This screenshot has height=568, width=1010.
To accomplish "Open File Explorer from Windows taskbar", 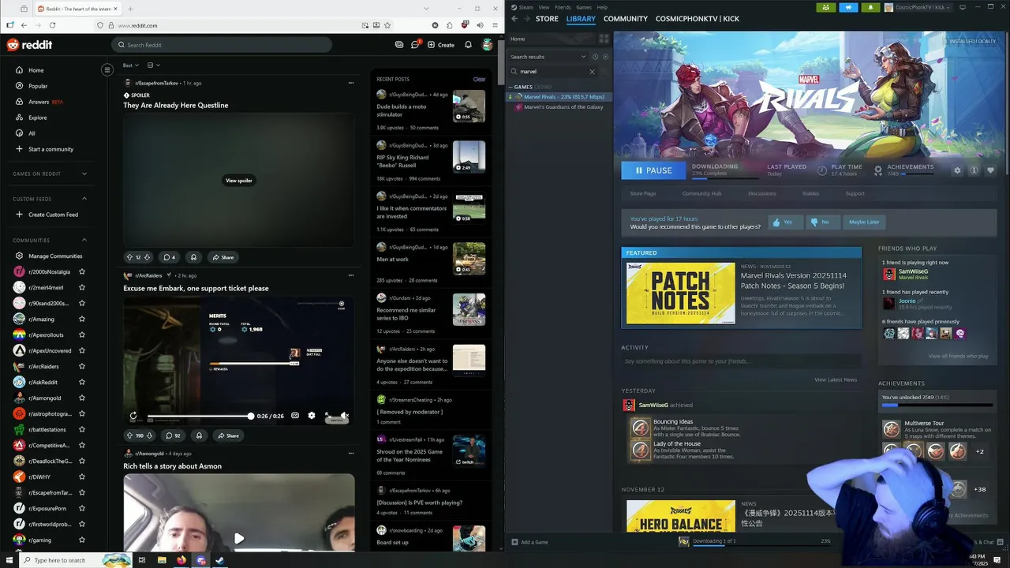I will tap(162, 560).
